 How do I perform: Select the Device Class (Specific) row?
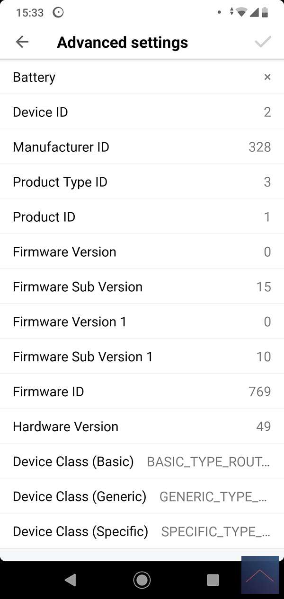tap(142, 531)
